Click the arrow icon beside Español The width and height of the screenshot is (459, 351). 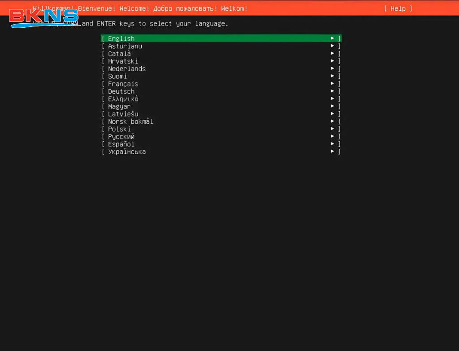point(332,144)
